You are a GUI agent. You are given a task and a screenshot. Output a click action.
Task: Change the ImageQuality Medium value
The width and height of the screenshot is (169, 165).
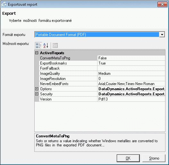pos(131,74)
